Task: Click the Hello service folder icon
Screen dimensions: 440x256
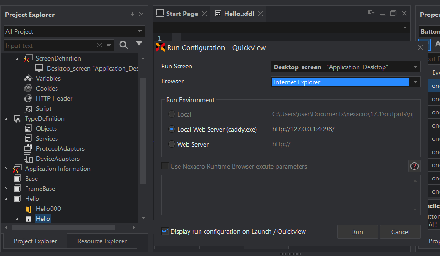Action: 17,199
